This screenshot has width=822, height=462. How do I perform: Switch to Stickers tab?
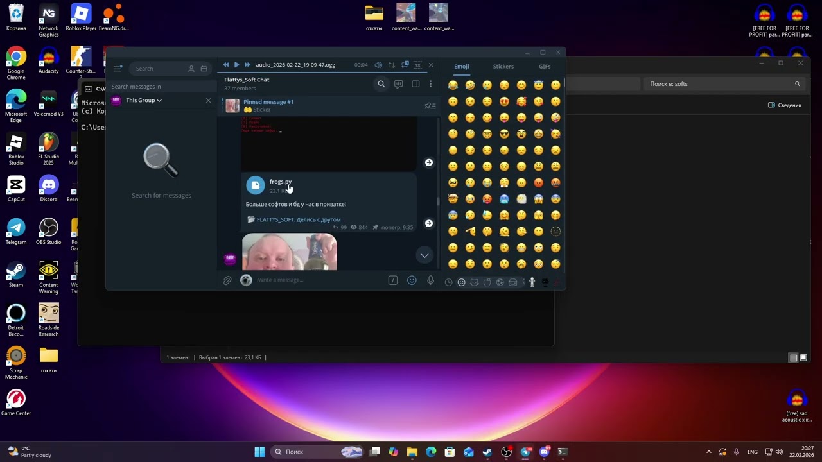[503, 66]
